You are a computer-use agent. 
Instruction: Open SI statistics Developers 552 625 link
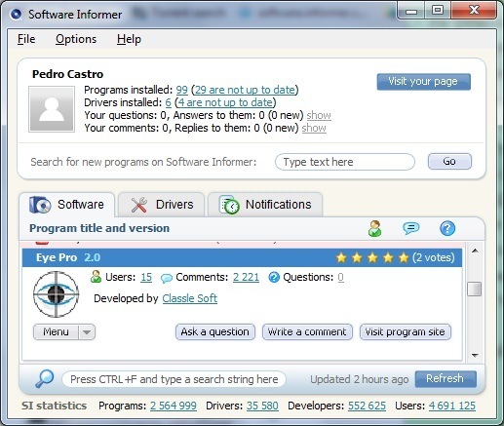[x=367, y=406]
